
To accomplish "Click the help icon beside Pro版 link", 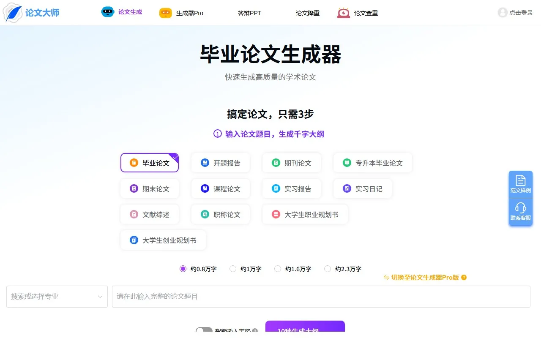I will tap(464, 278).
